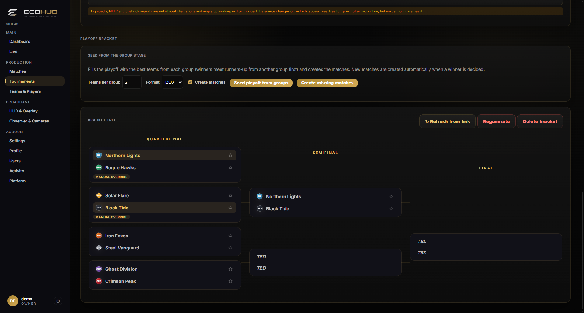Click the ECOHUD logo icon

coord(12,12)
